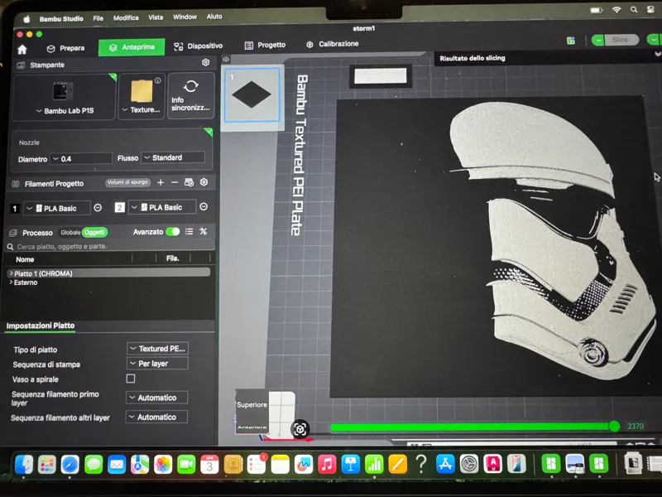Collapse Risultato dello slicing panel chevron
The width and height of the screenshot is (662, 497).
657,54
